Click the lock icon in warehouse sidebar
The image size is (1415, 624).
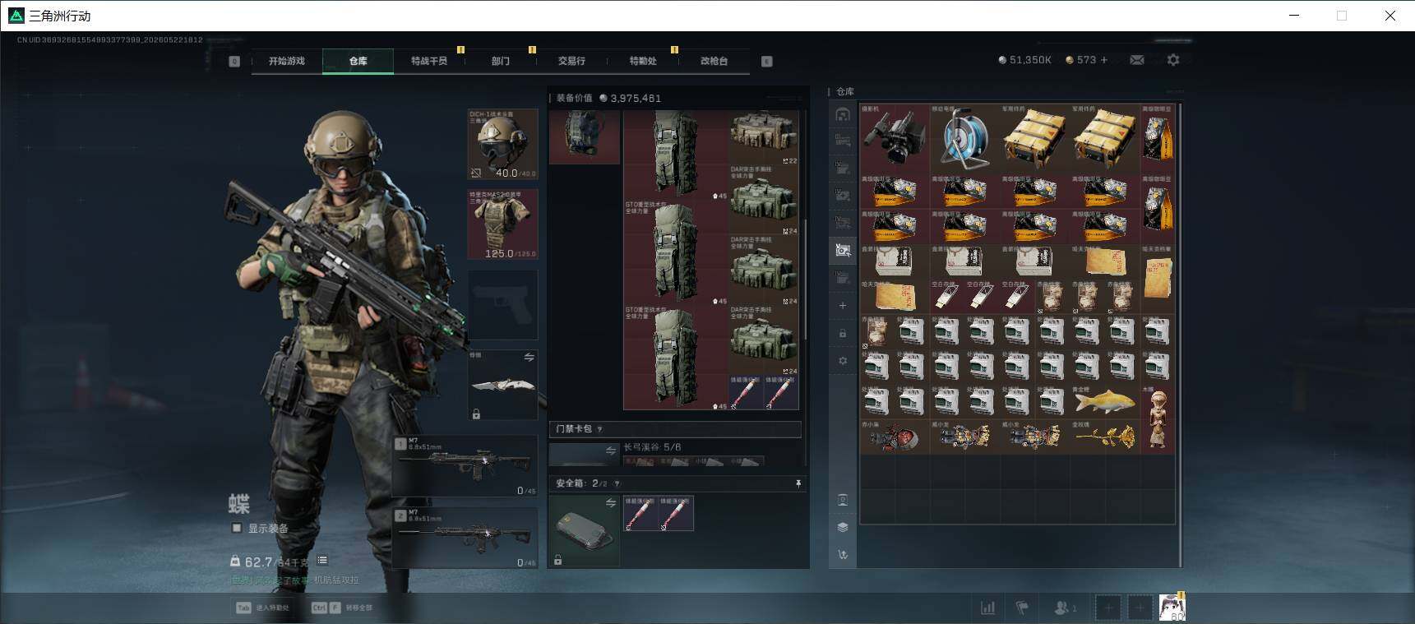843,334
